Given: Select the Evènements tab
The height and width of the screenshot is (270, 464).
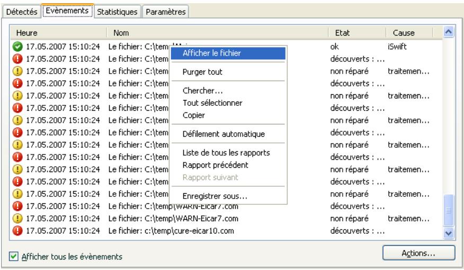Looking at the screenshot, I should click(67, 11).
